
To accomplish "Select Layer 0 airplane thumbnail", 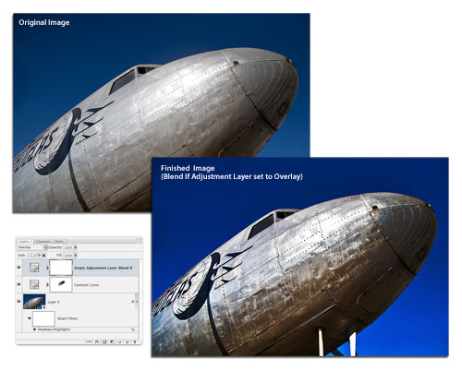I will 34,302.
